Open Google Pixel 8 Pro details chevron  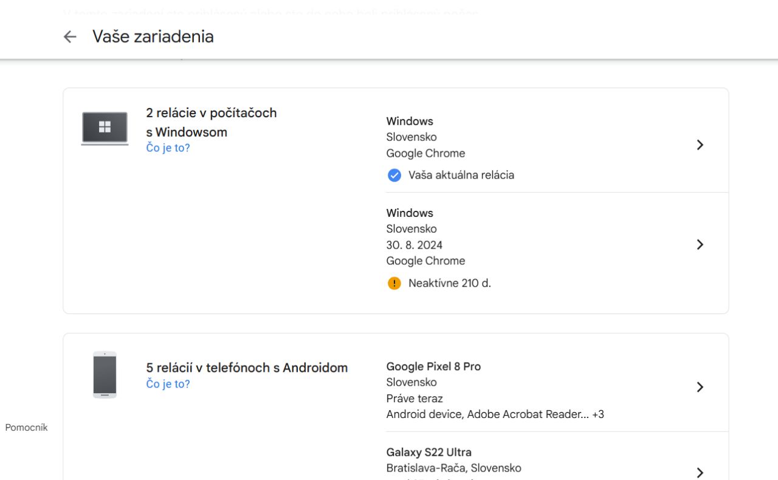click(700, 387)
